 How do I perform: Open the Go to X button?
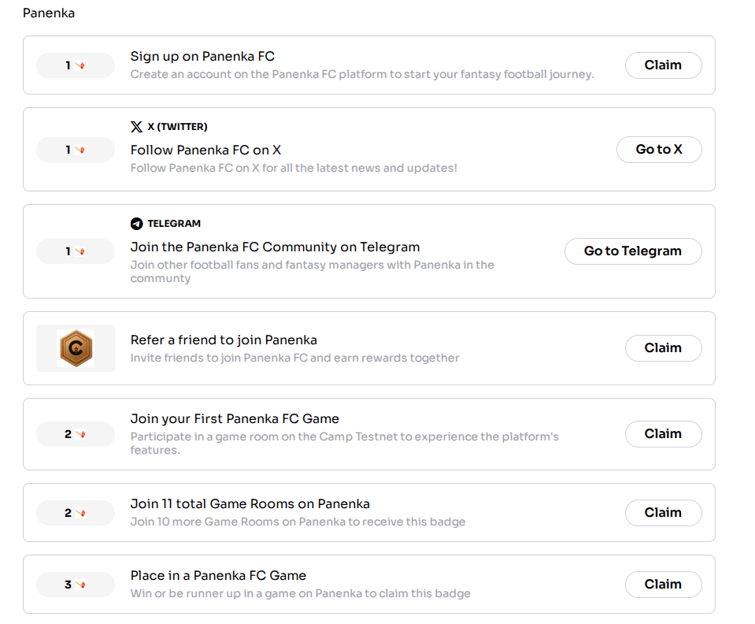pos(659,150)
